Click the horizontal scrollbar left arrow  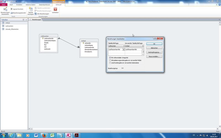pos(30,129)
